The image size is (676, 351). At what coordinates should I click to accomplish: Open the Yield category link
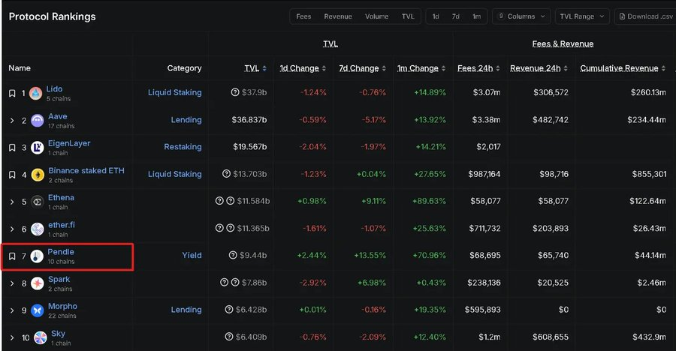point(192,256)
